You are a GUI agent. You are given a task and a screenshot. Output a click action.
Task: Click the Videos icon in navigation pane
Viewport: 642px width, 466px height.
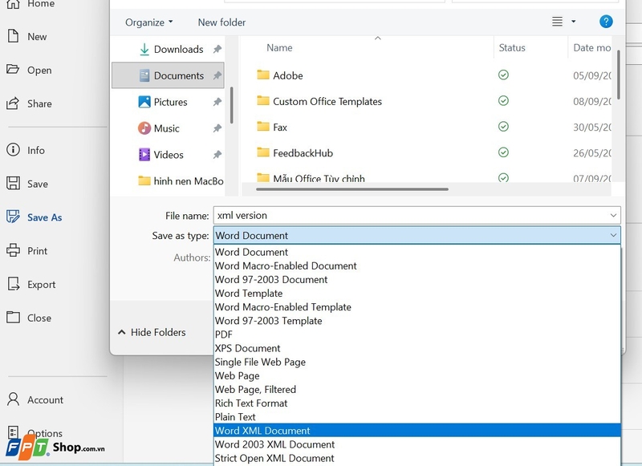(x=144, y=154)
